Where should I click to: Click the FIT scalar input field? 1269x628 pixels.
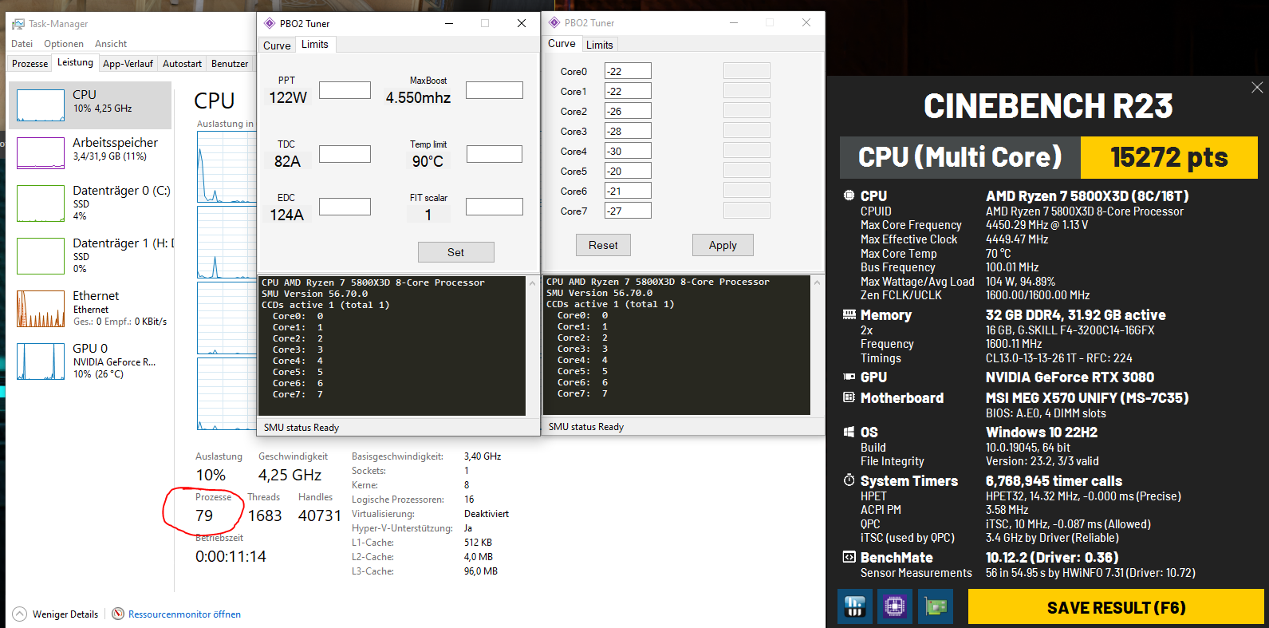pyautogui.click(x=495, y=207)
